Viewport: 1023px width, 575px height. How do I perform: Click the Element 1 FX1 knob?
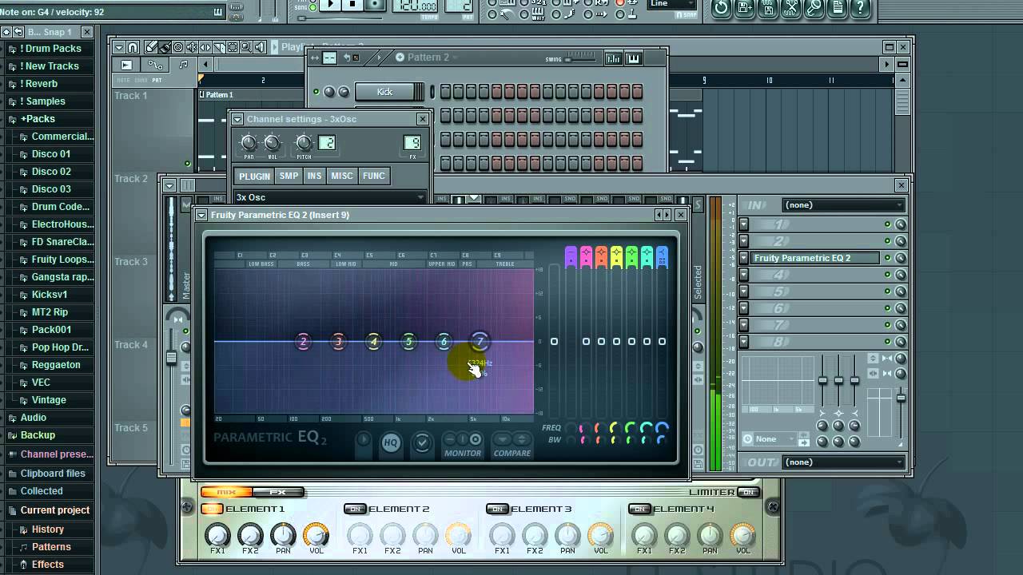coord(217,535)
